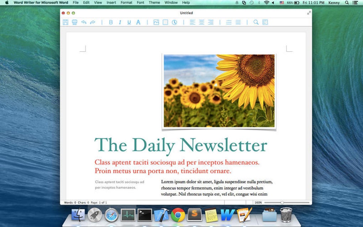Open the Apple menu
Viewport: 363px width, 227px height.
point(7,2)
